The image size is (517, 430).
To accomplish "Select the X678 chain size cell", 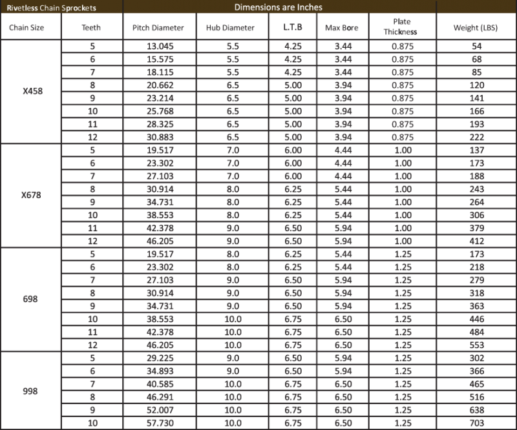I will pyautogui.click(x=30, y=194).
